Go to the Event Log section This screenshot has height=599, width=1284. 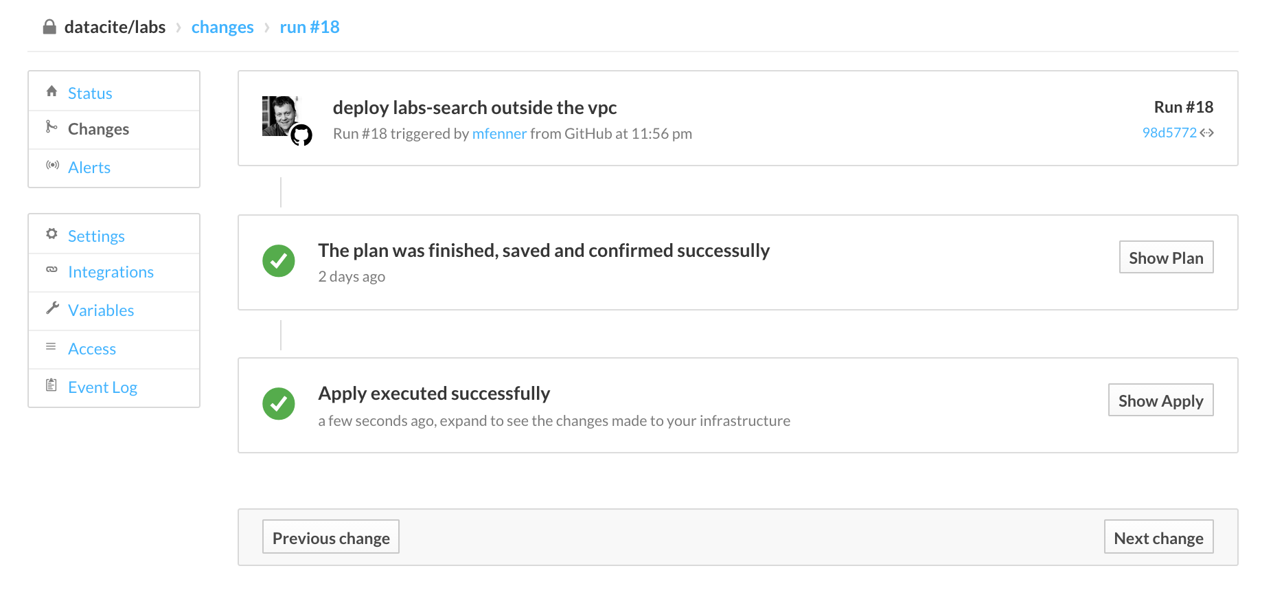point(103,387)
